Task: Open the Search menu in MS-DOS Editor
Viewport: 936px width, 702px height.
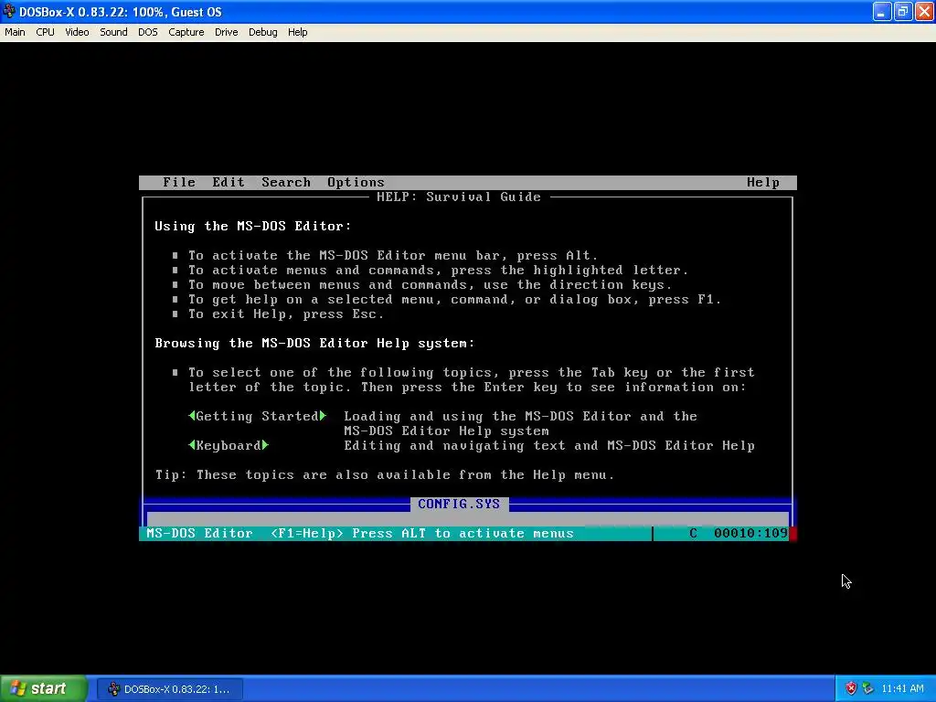Action: (286, 183)
